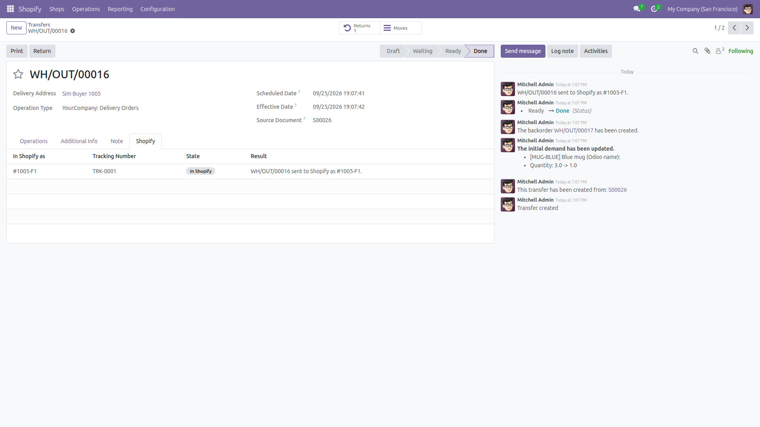760x427 pixels.
Task: Show Scheduled Date help tooltip mark
Action: pos(299,92)
